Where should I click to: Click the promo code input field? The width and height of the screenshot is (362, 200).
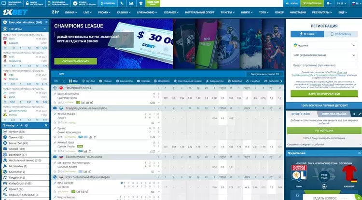pyautogui.click(x=324, y=65)
